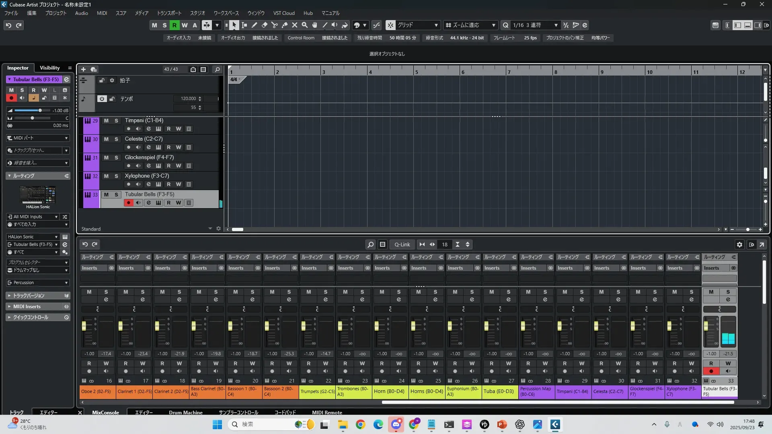Mute the Timpani (C1-B4) track

(x=106, y=121)
